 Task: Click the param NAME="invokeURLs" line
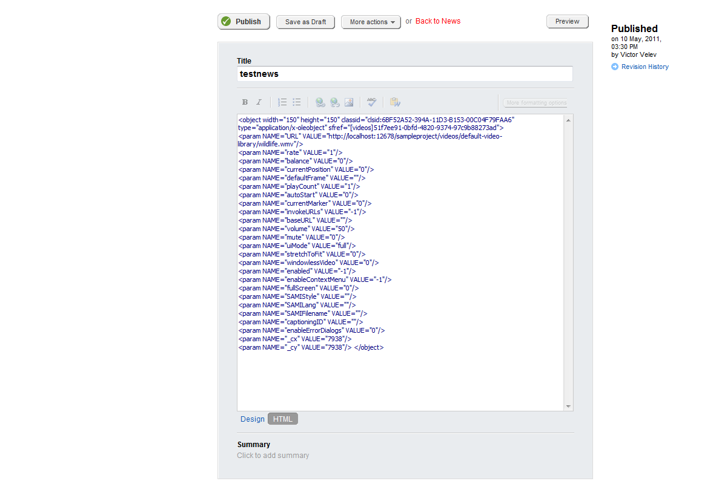pyautogui.click(x=302, y=212)
